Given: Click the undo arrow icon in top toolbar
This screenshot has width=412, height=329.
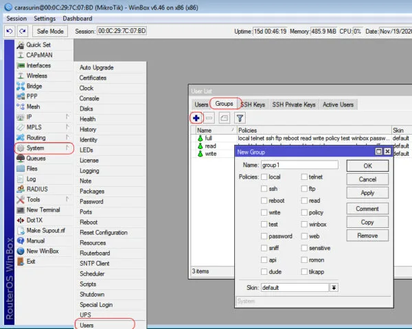Looking at the screenshot, I should pyautogui.click(x=9, y=32).
